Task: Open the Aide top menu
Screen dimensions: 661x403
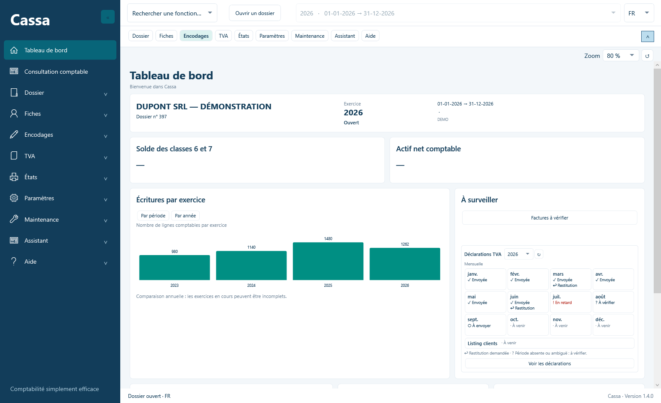Action: coord(370,36)
